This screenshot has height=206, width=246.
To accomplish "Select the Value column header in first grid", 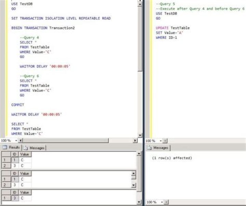I will point(25,154).
